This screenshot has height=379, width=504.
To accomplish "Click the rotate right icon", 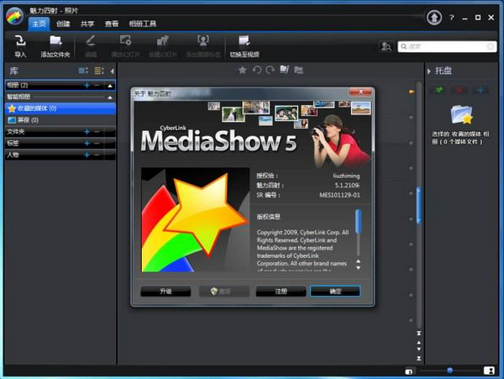I will 270,70.
